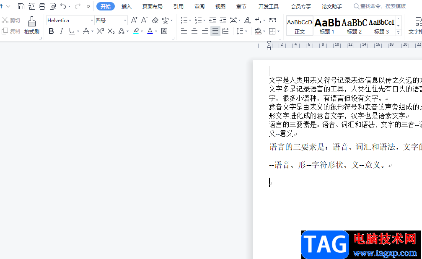Toggle italic formatting
Image resolution: width=422 pixels, height=259 pixels.
point(61,31)
